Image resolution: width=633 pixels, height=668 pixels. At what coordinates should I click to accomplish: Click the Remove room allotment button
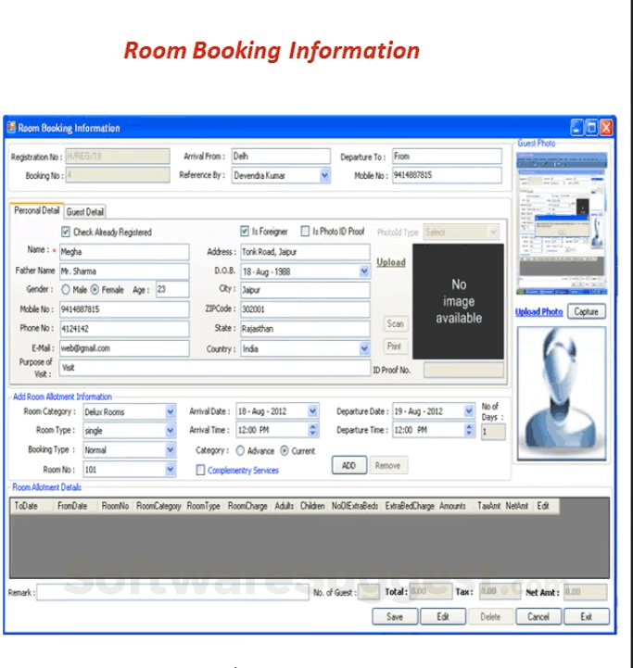click(x=388, y=465)
